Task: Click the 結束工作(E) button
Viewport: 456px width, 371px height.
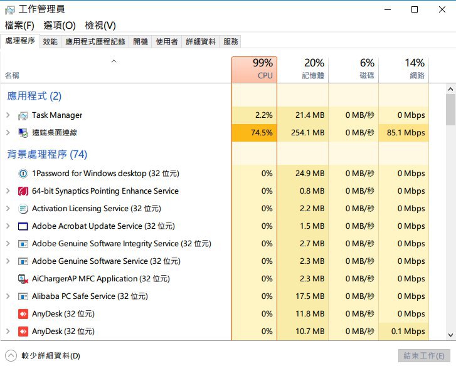Action: [424, 356]
